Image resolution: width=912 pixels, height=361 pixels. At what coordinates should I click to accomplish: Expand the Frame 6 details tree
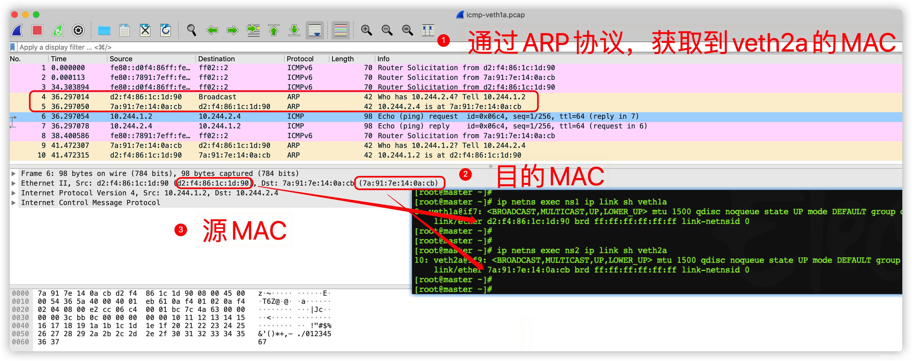coord(13,173)
